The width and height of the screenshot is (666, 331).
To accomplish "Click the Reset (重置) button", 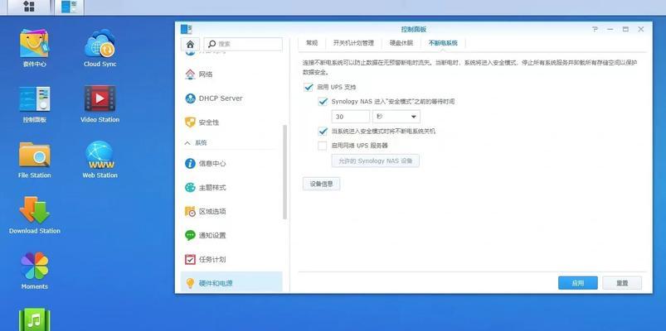I will (622, 283).
